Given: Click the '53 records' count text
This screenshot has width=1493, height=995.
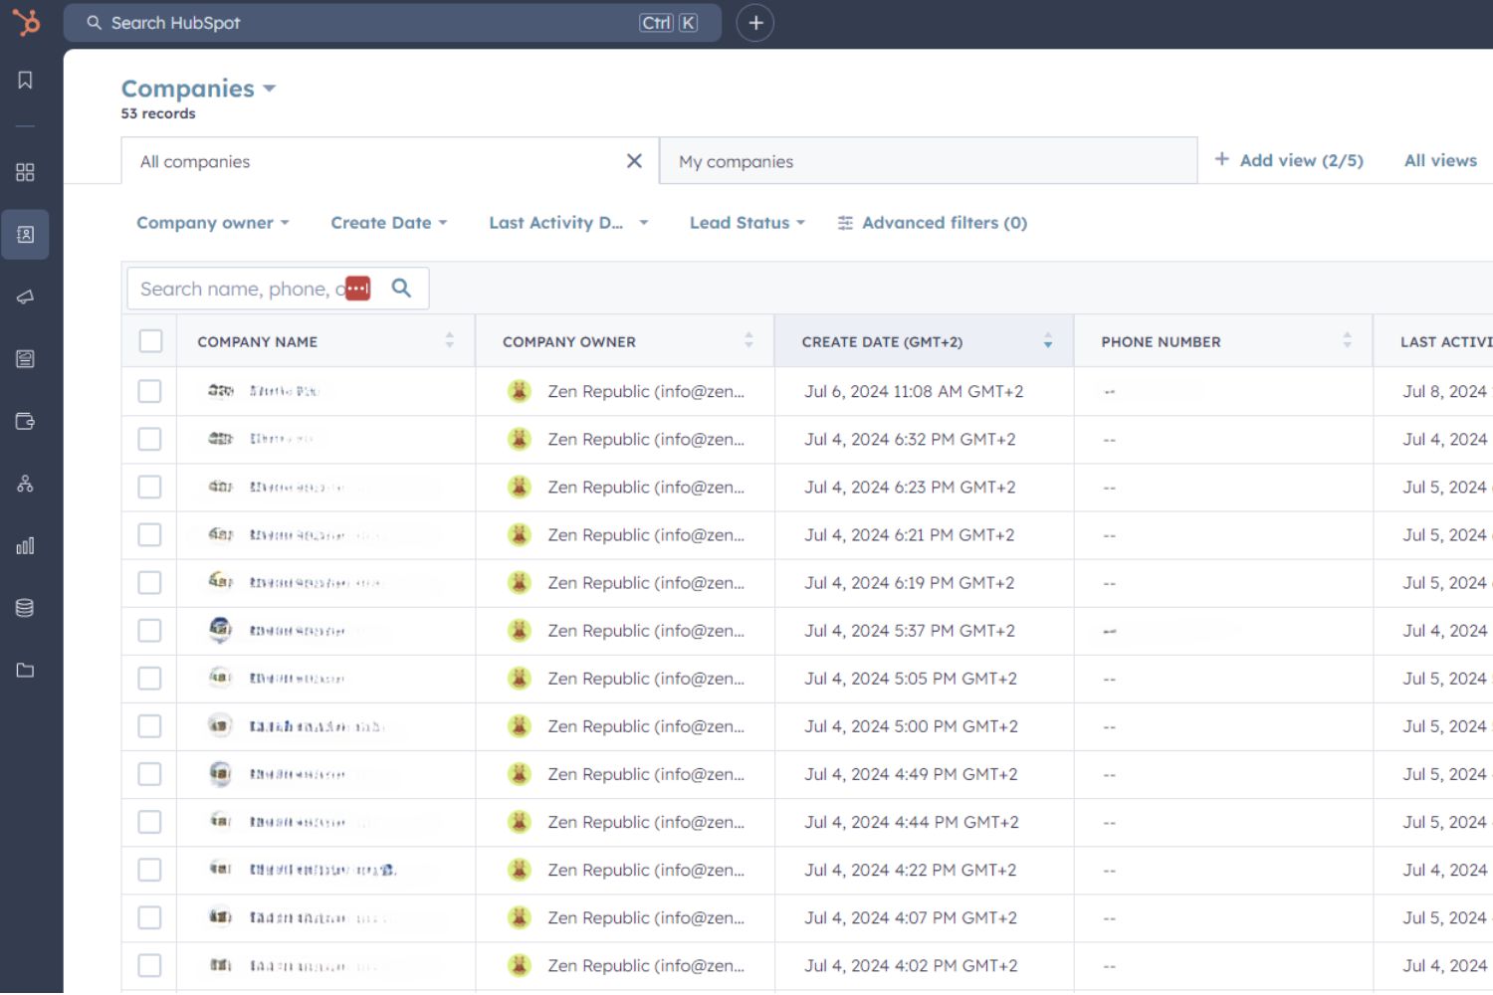Looking at the screenshot, I should (158, 113).
